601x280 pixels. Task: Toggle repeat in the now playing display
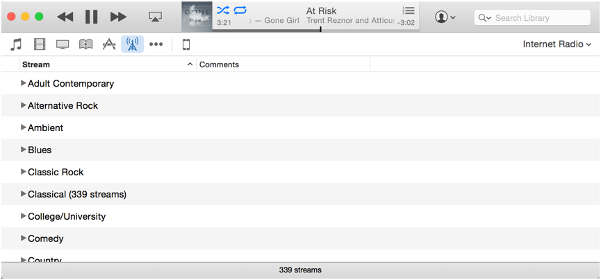pos(240,10)
